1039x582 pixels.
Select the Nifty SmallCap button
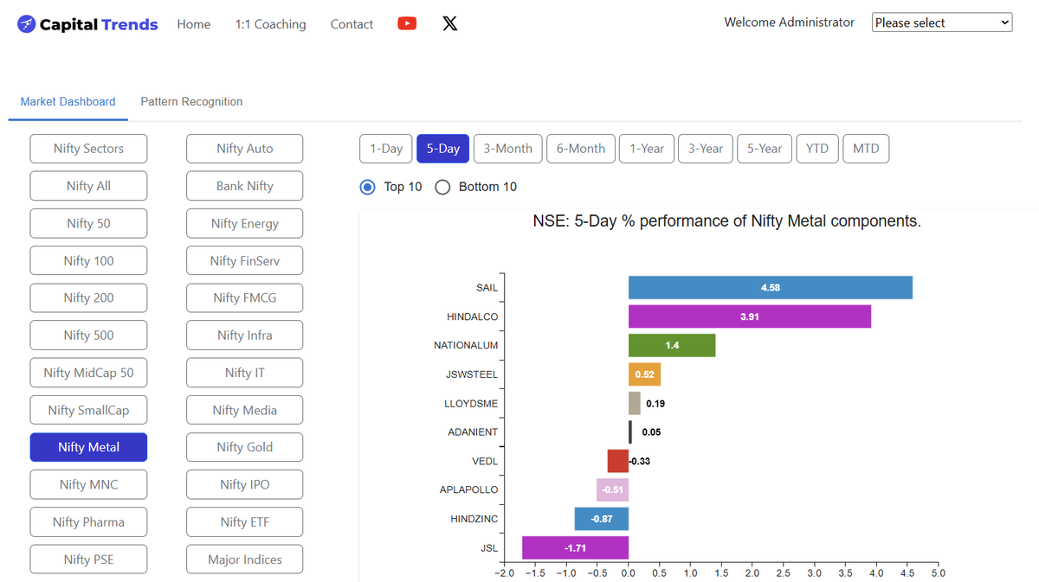point(88,410)
